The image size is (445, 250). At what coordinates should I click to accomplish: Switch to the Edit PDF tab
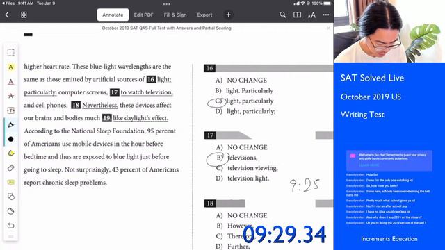144,15
